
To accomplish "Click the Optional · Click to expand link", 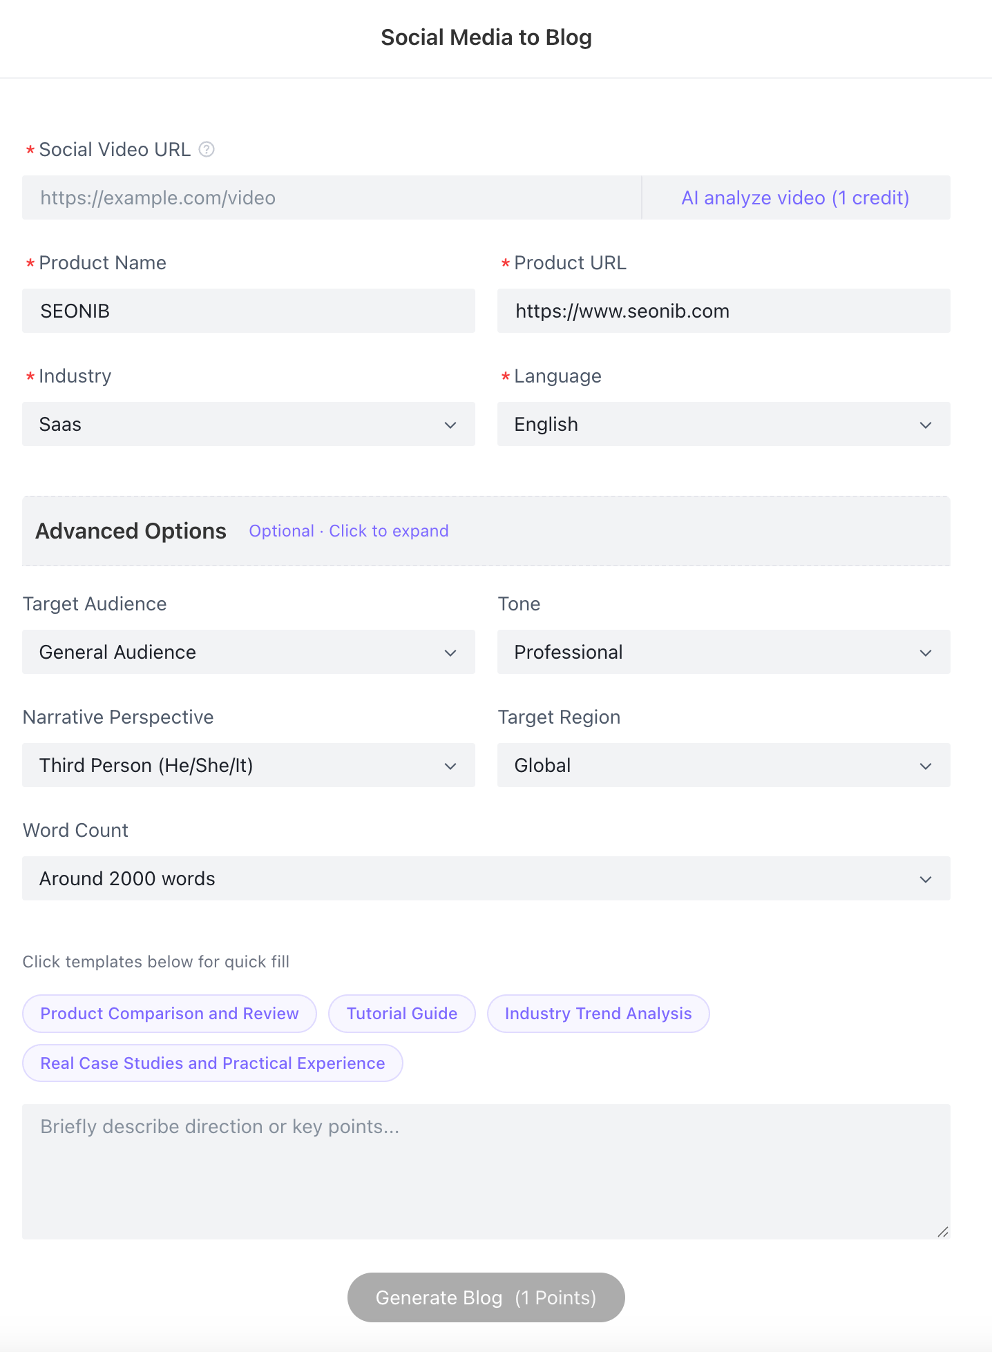I will point(349,531).
